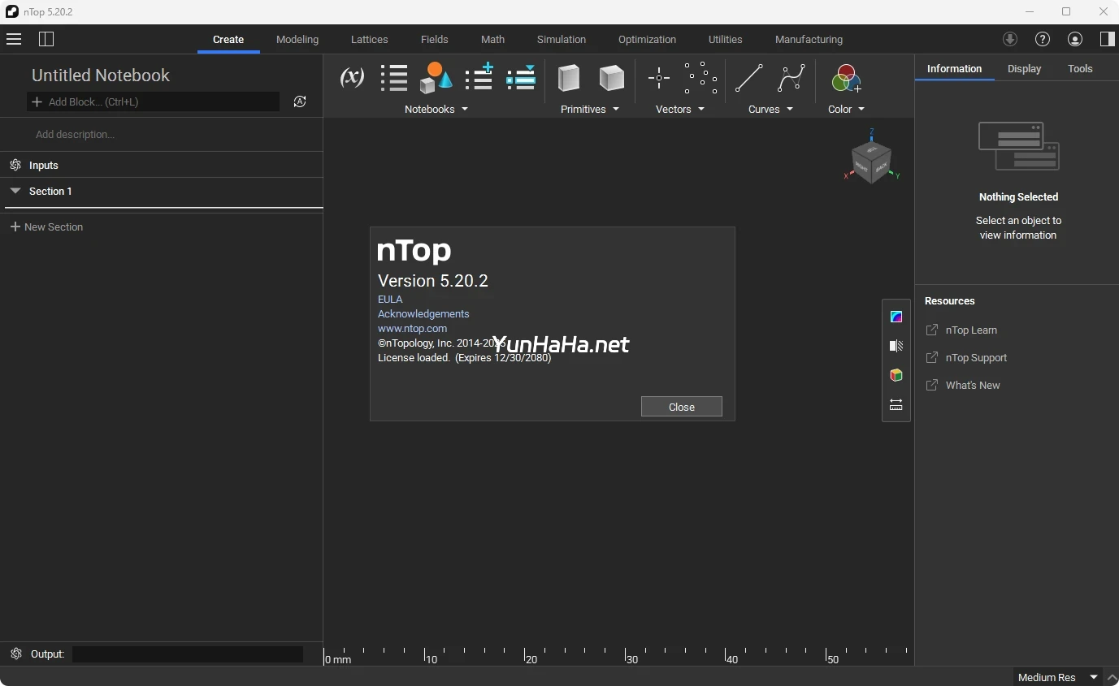This screenshot has height=686, width=1119.
Task: Expand the Vectors dropdown
Action: tap(680, 109)
